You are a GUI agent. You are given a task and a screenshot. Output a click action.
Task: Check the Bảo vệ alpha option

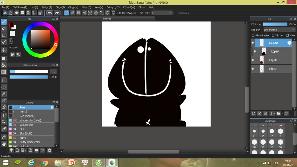pos(253,35)
